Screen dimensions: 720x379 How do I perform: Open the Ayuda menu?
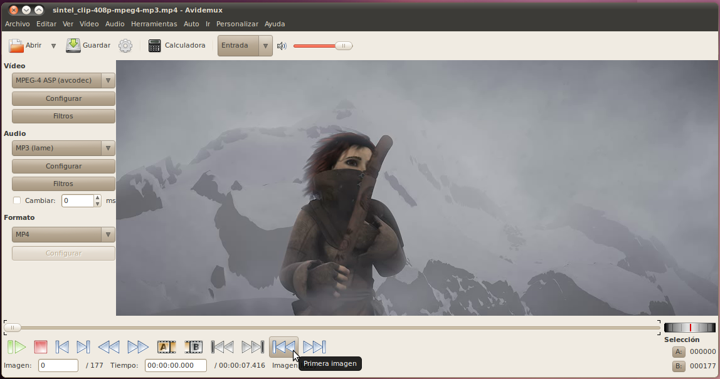tap(275, 24)
